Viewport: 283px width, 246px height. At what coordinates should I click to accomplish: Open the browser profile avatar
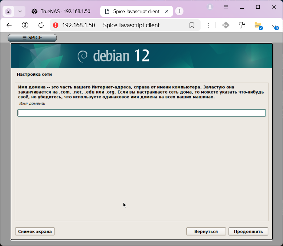point(210,7)
